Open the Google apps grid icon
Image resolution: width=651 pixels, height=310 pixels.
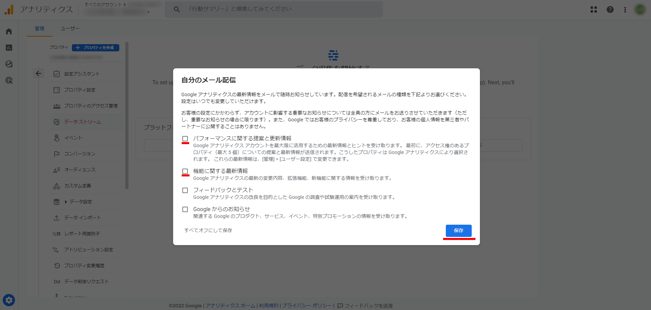click(594, 10)
